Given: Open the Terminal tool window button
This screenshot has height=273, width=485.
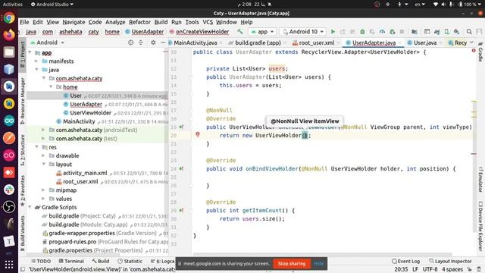Looking at the screenshot, I should tap(71, 261).
